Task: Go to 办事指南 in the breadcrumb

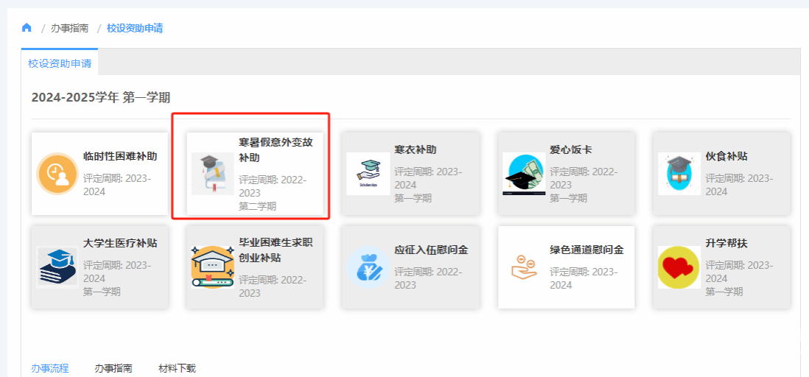Action: [x=69, y=28]
